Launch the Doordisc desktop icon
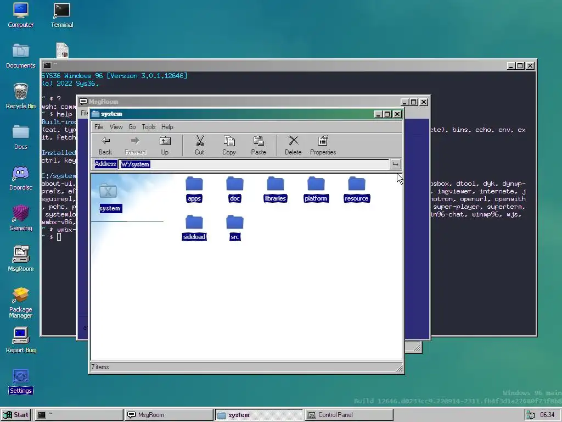 pyautogui.click(x=21, y=177)
